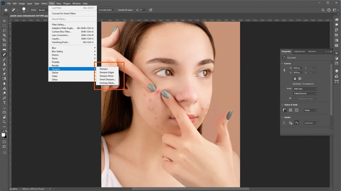This screenshot has height=191, width=341.
Task: Choose Unsharp Mask from the submenu
Action: (108, 83)
